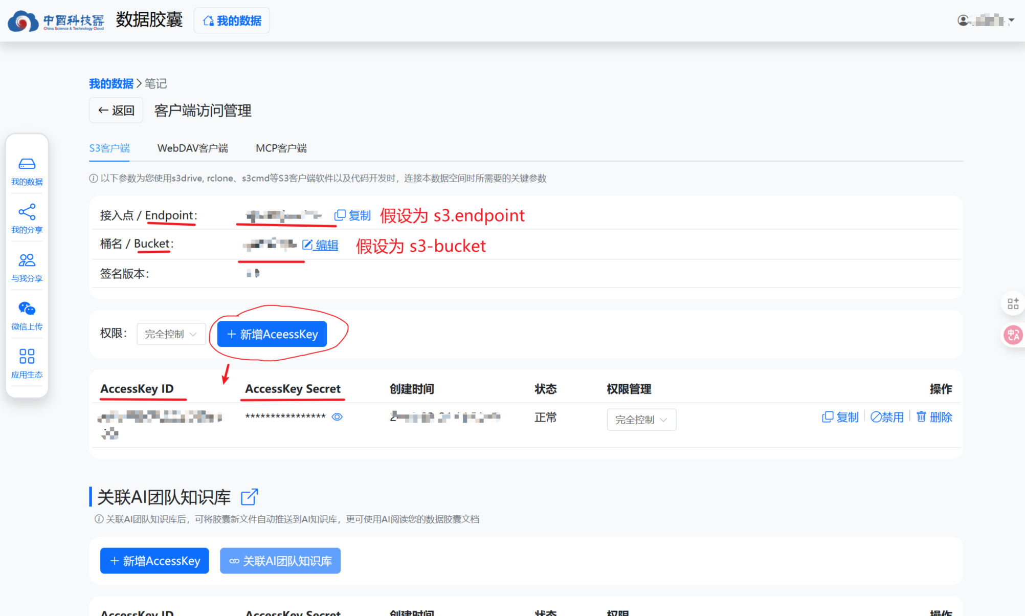The image size is (1025, 616).
Task: Open the user account dropdown arrow
Action: click(1011, 20)
